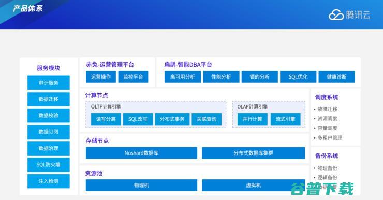The image size is (383, 200).
Task: Select the 高可用分析 box
Action: point(183,77)
